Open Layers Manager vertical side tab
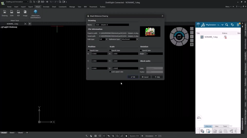 [245, 94]
